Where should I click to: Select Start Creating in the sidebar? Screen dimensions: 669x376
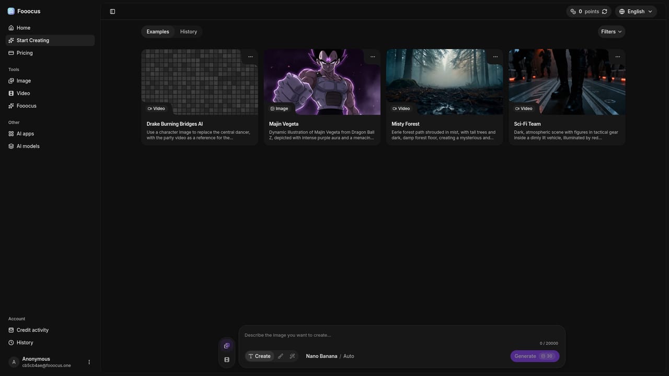tap(50, 40)
